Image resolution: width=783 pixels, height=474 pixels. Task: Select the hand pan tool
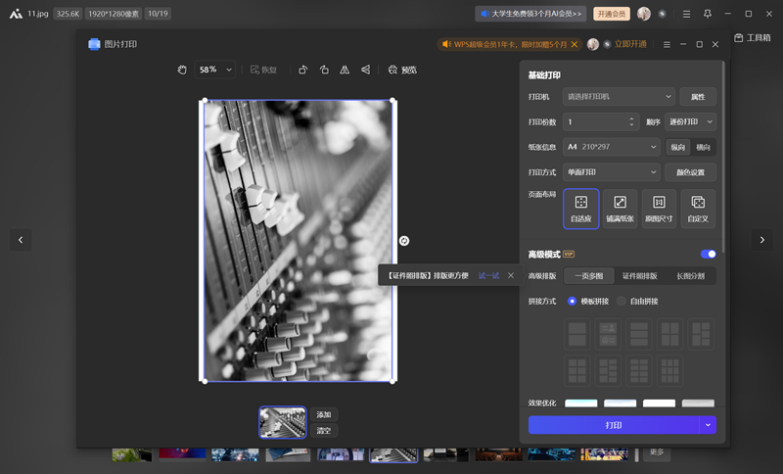[x=182, y=70]
